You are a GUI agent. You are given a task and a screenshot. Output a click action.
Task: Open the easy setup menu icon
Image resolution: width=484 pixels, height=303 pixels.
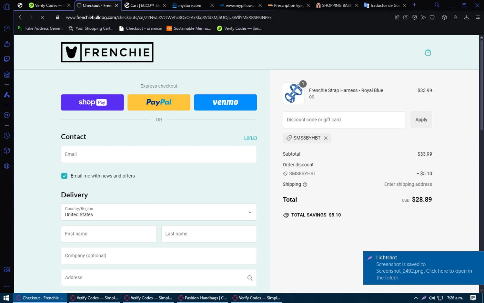478,17
